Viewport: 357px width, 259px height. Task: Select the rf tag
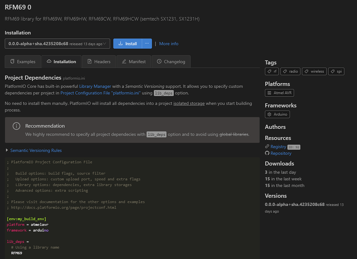point(272,71)
